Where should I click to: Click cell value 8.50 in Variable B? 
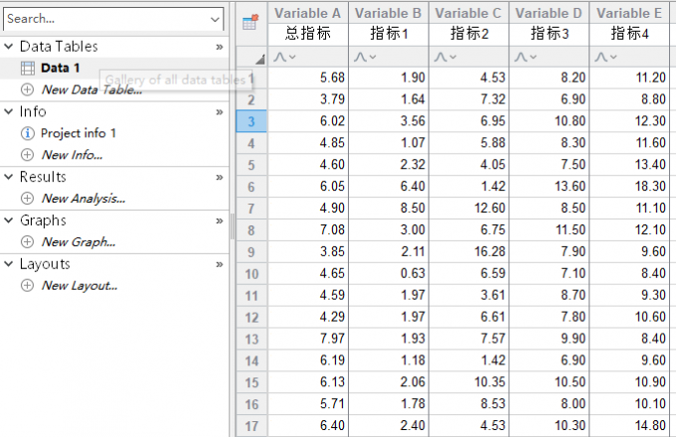tap(413, 208)
